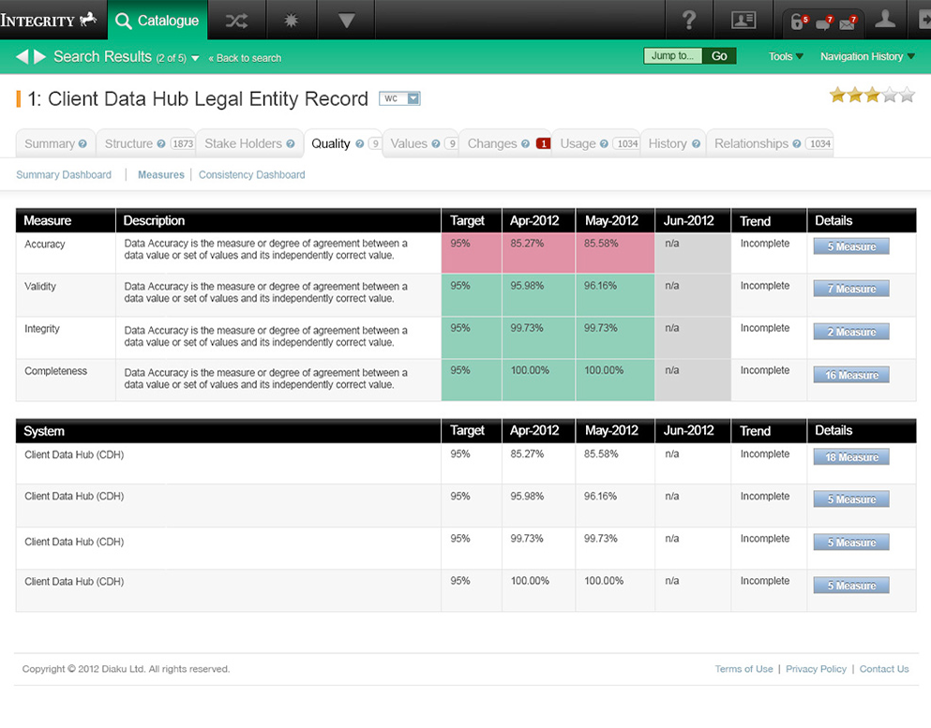Click the Go button
931x728 pixels.
(719, 56)
